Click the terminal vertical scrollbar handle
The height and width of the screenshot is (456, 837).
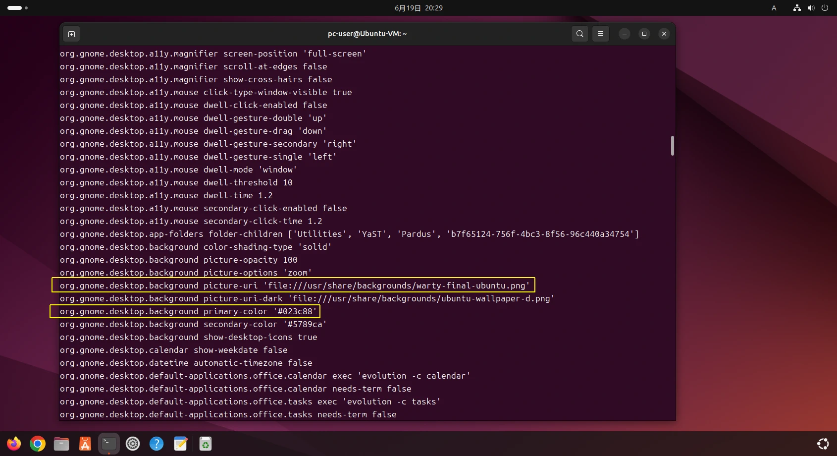(x=672, y=146)
